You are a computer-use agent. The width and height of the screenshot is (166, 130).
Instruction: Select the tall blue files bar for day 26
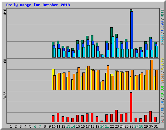coord(132,30)
